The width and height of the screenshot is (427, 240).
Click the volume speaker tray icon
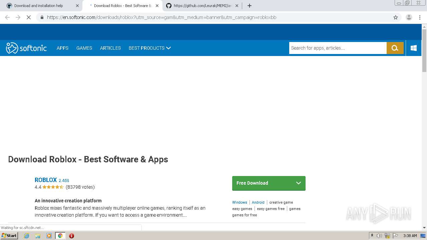[x=379, y=236]
